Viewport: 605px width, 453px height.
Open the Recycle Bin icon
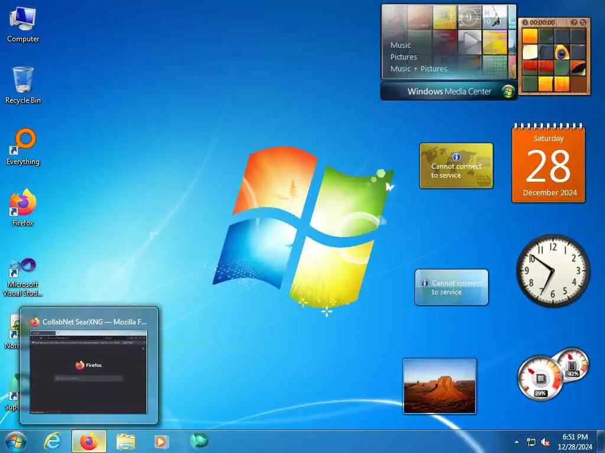click(23, 85)
